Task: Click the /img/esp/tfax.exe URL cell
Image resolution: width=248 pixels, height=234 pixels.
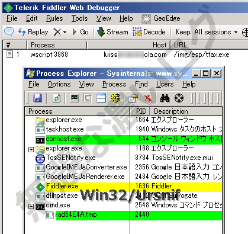Action: click(x=201, y=55)
